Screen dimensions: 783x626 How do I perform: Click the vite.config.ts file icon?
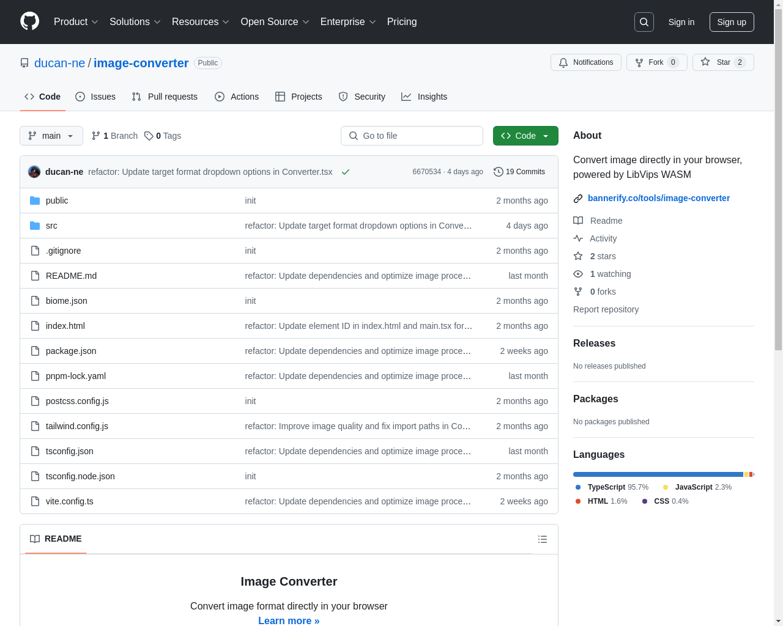coord(35,501)
